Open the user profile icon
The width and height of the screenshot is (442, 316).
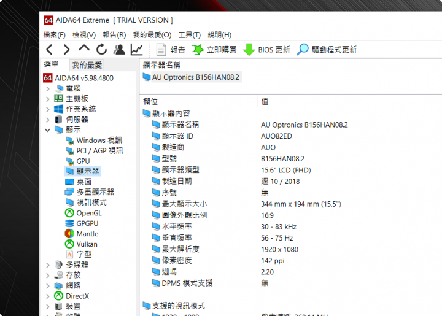(x=119, y=49)
